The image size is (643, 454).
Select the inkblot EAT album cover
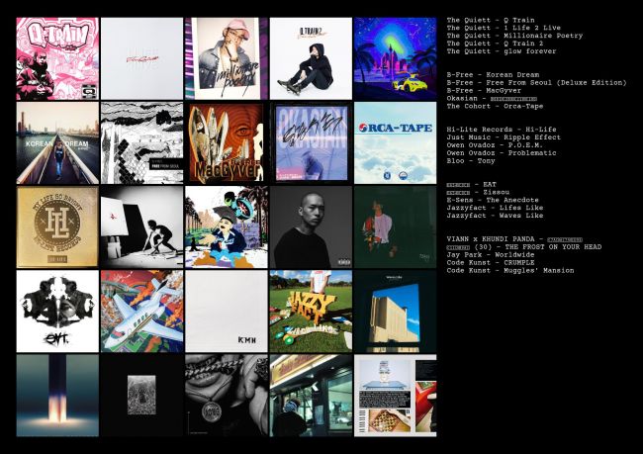(x=57, y=312)
